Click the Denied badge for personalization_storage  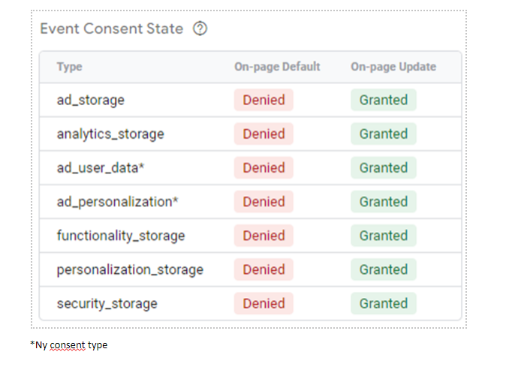click(264, 269)
